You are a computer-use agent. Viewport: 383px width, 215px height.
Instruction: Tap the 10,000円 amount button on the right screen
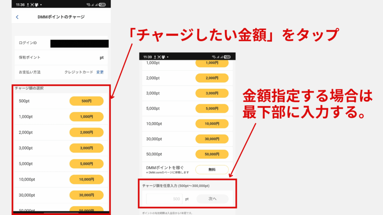[212, 124]
